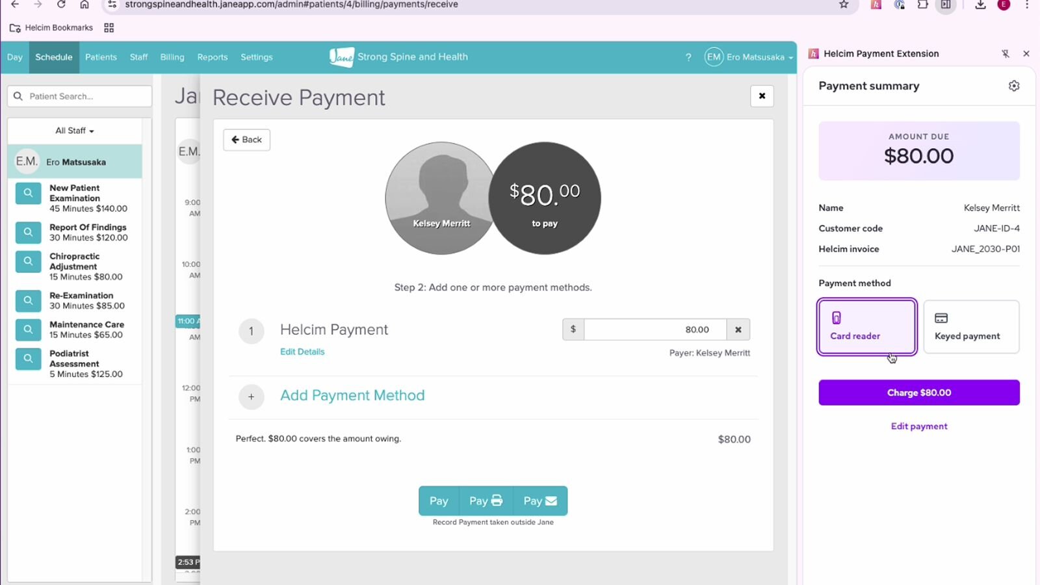Go back using the Back button
The width and height of the screenshot is (1040, 585).
pos(246,140)
